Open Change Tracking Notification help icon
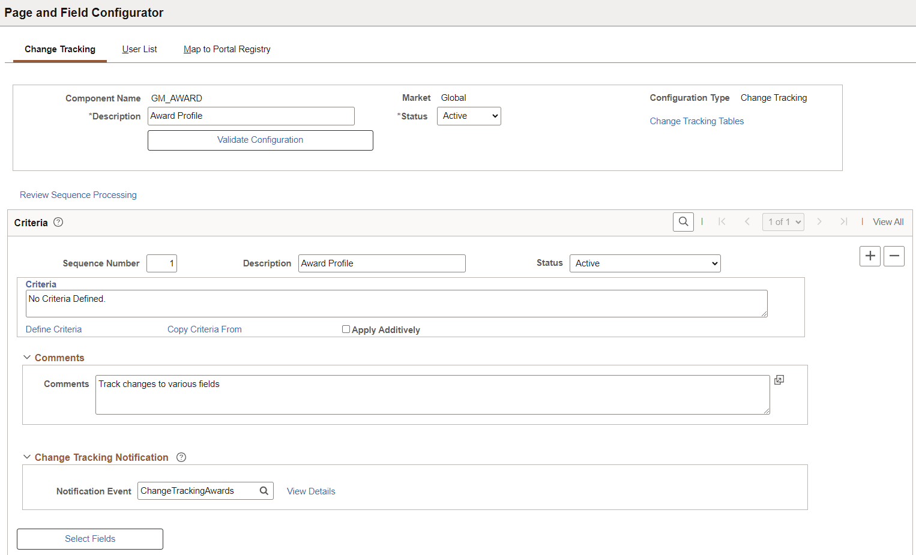The image size is (916, 555). (x=181, y=457)
